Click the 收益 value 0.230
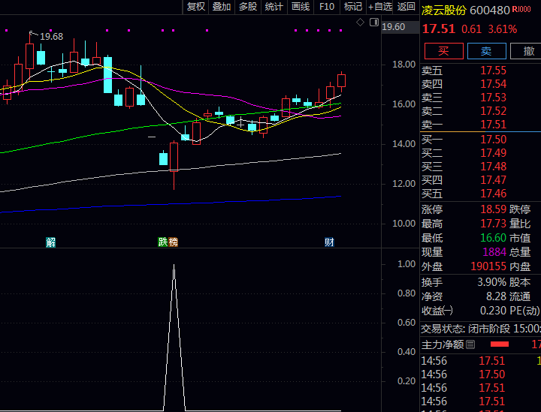The image size is (541, 412). pyautogui.click(x=493, y=311)
